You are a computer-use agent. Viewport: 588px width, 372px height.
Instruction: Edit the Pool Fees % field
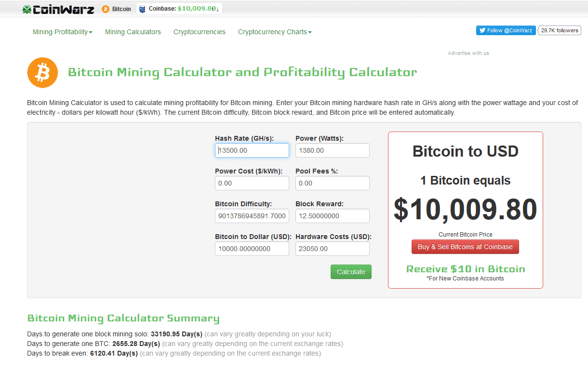pos(332,183)
